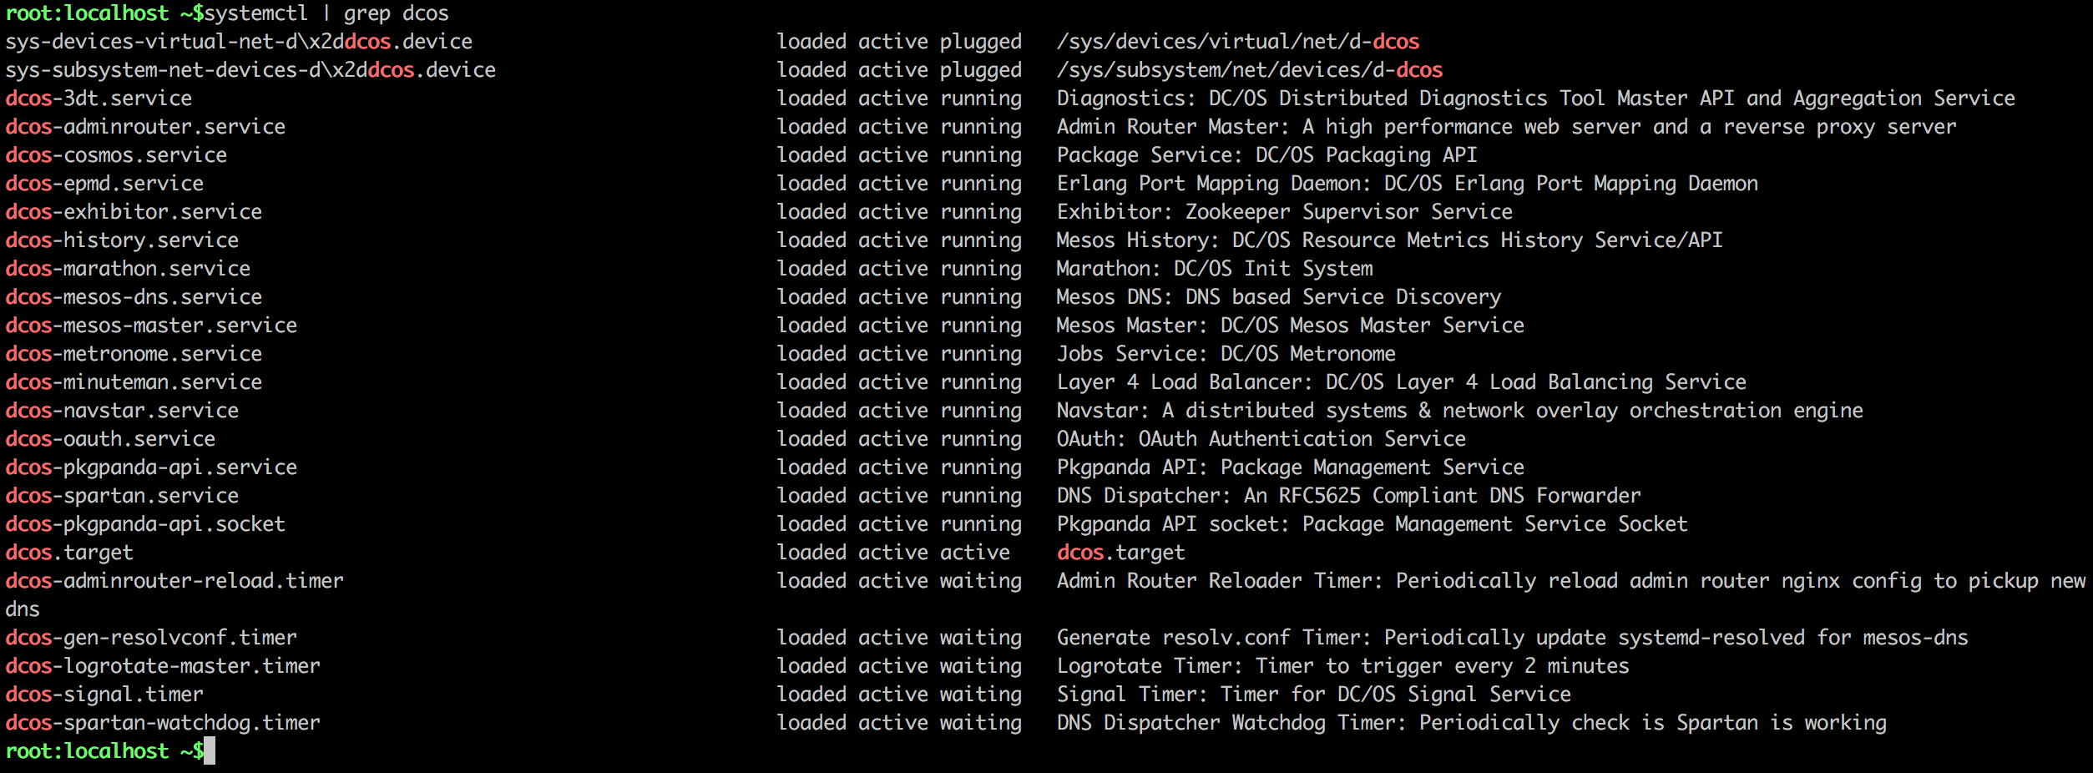Click the dcos.target unit name in the left column
This screenshot has width=2093, height=773.
[x=69, y=553]
